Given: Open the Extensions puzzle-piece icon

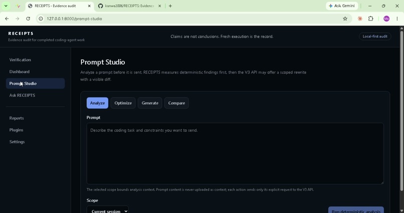Looking at the screenshot, I should click(370, 18).
